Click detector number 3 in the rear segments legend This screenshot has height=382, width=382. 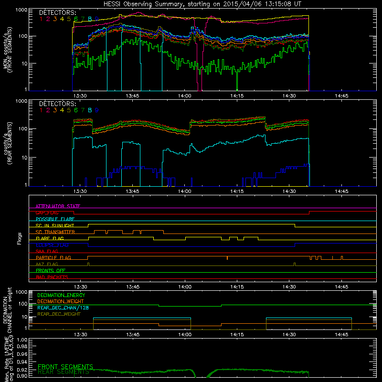55,110
